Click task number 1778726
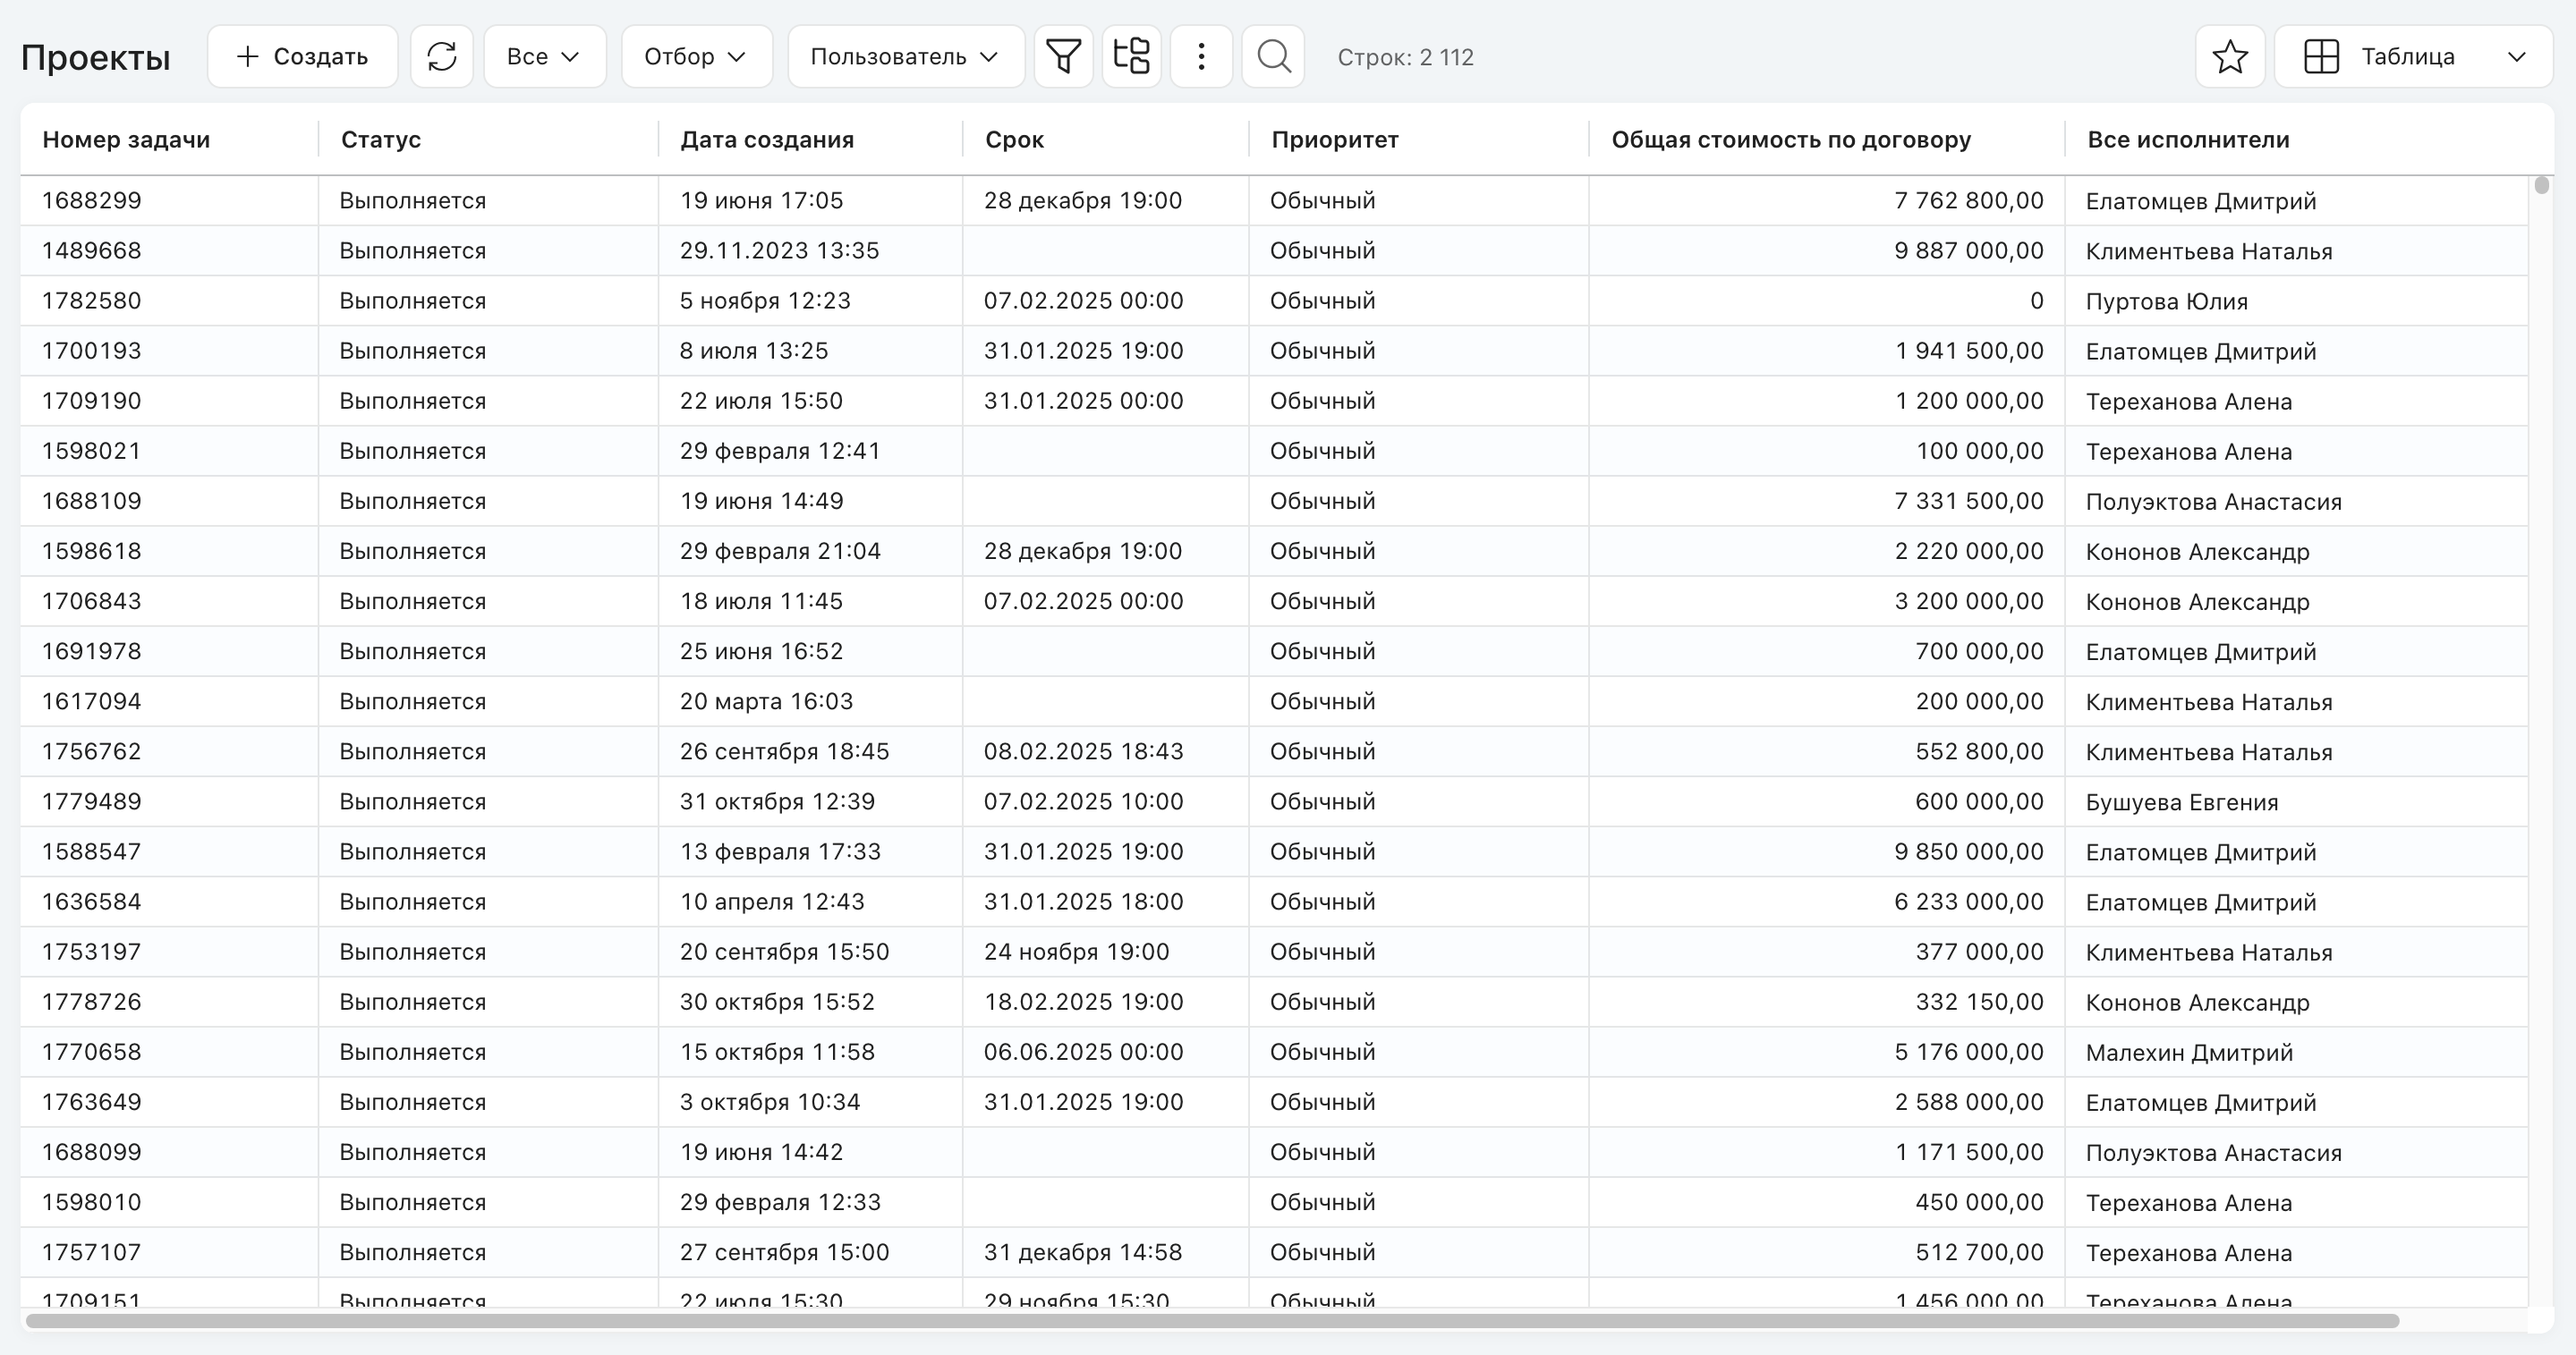Viewport: 2576px width, 1355px height. pos(92,1001)
